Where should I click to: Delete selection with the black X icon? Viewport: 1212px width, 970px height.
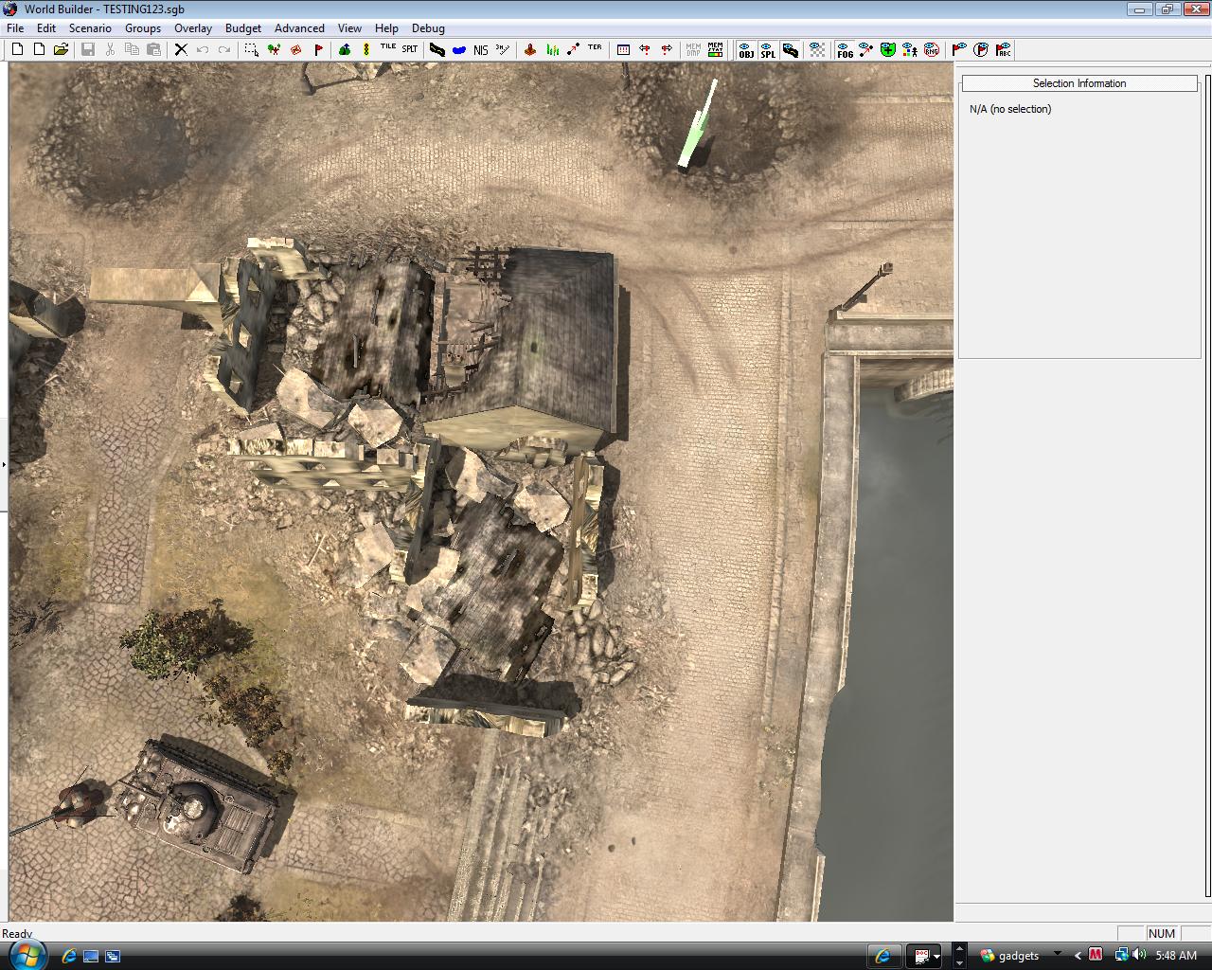tap(181, 49)
